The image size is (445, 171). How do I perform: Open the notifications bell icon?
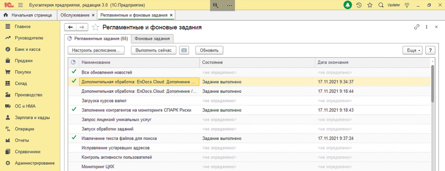pyautogui.click(x=348, y=5)
